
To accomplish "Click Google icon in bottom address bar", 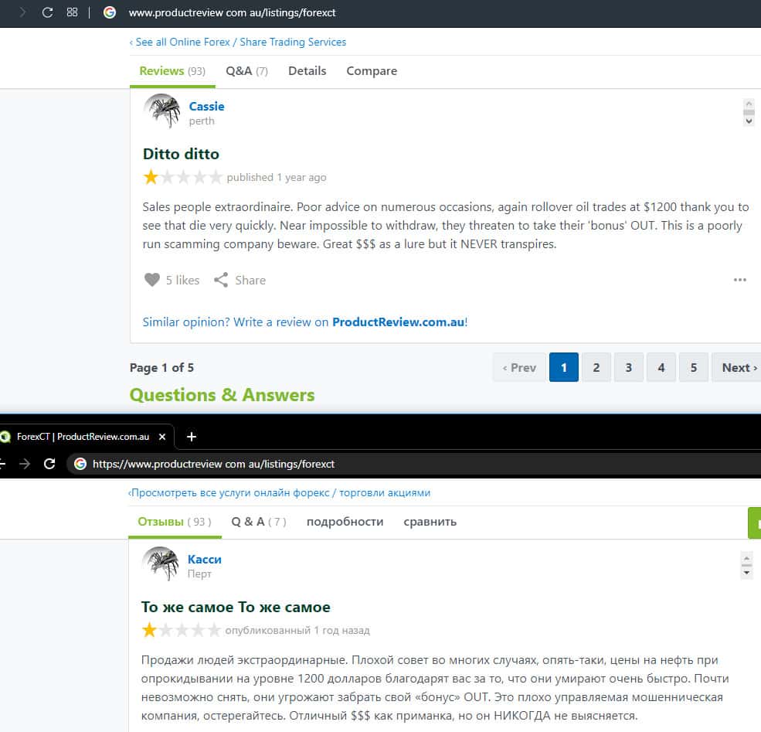I will tap(80, 464).
